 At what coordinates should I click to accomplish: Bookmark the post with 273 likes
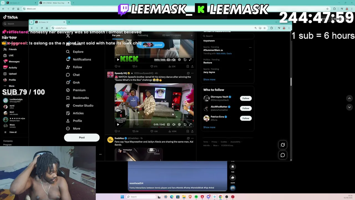pos(188,66)
